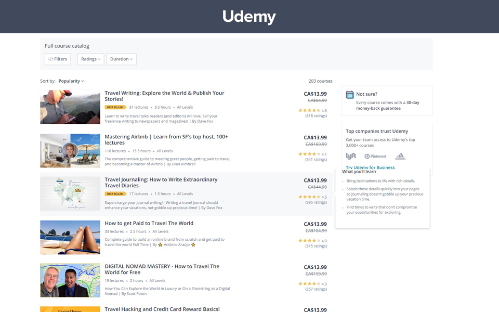
Task: Open the Travel Writing course thumbnail
Action: point(70,107)
